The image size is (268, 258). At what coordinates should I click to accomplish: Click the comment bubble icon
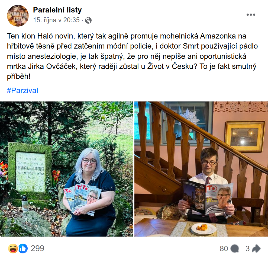(234, 249)
